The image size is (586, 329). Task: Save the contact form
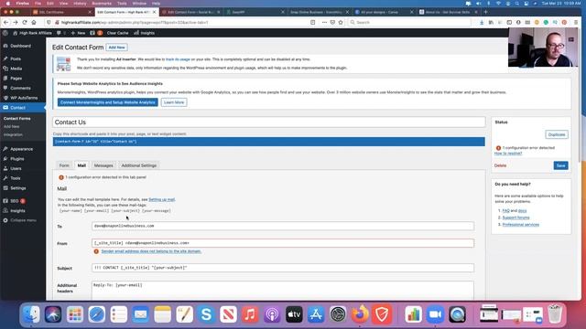coord(560,165)
